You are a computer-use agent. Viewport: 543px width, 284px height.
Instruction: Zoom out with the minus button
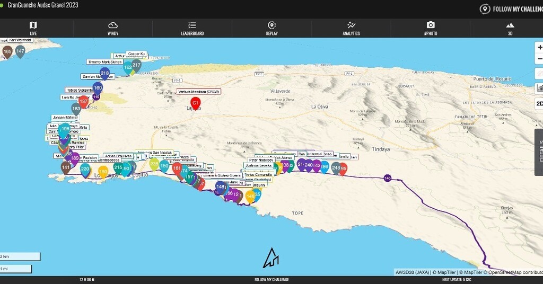[x=539, y=59]
